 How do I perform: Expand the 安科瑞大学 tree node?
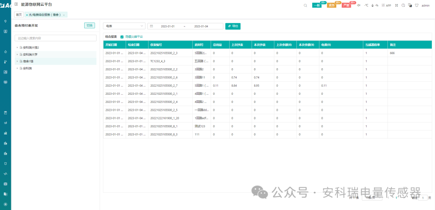pos(17,55)
